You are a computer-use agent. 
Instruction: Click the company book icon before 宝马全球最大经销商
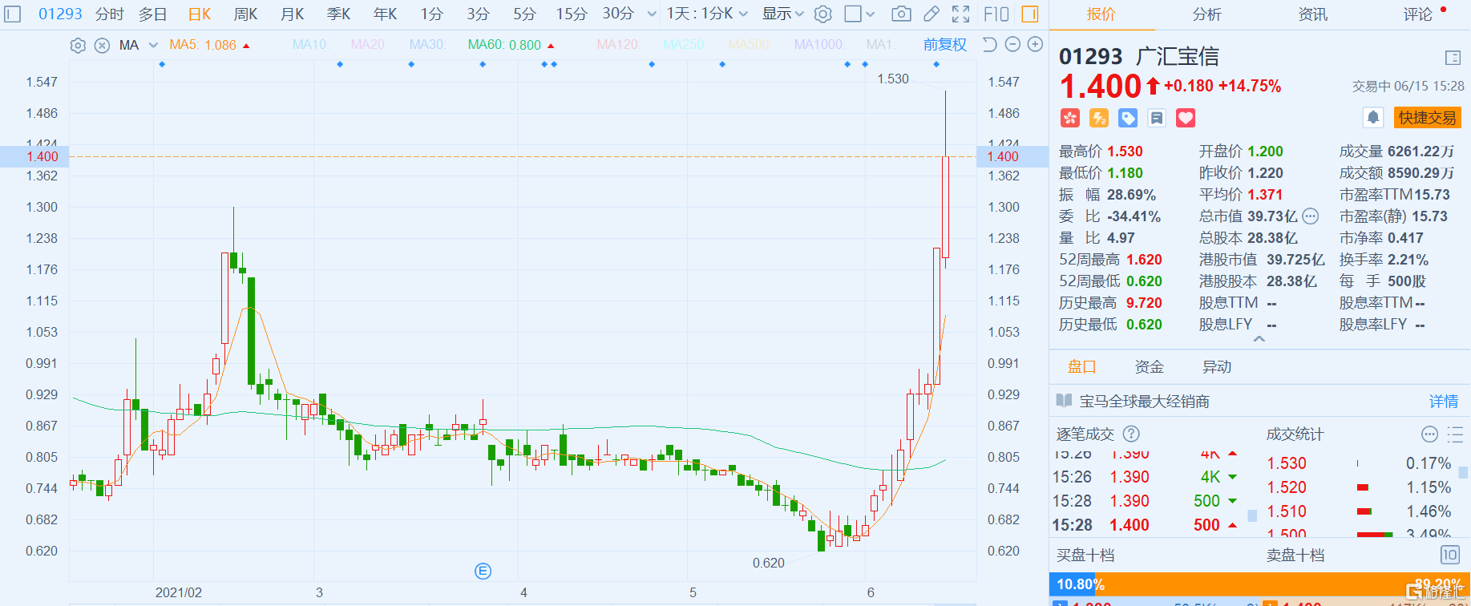pos(1064,401)
